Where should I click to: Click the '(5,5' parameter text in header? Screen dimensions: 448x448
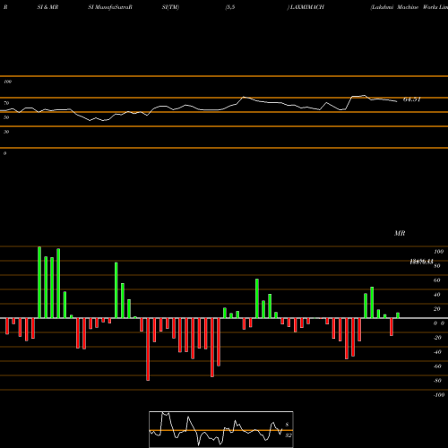click(x=230, y=7)
